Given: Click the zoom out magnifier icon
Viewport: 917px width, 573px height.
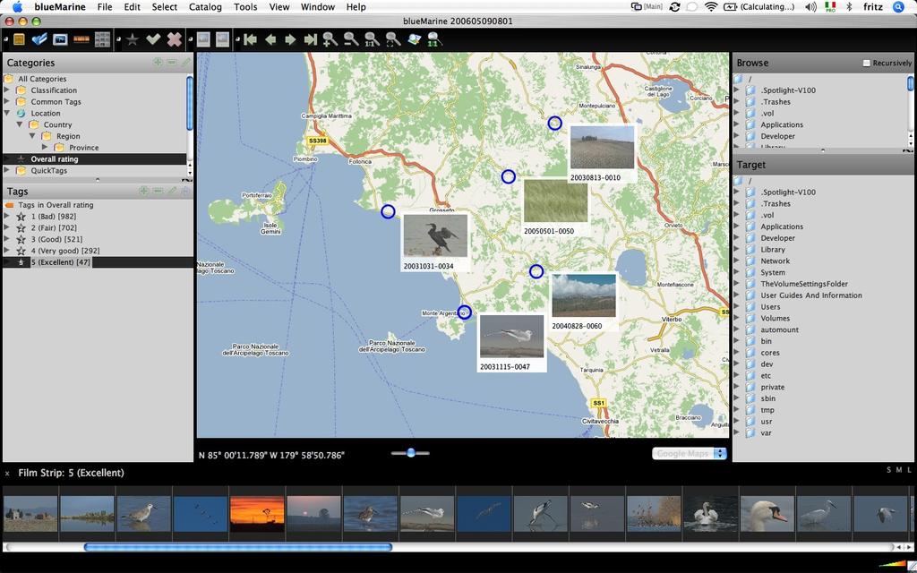Looking at the screenshot, I should (x=351, y=39).
